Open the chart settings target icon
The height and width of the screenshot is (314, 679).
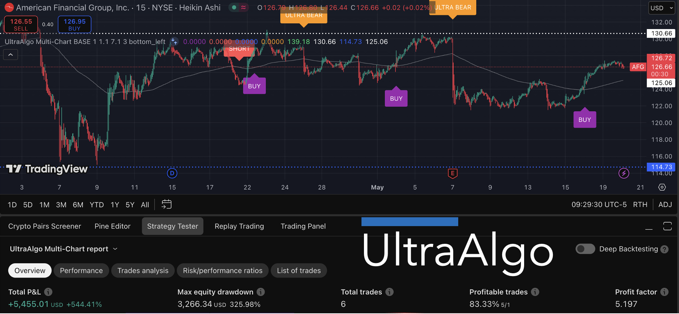tap(662, 187)
